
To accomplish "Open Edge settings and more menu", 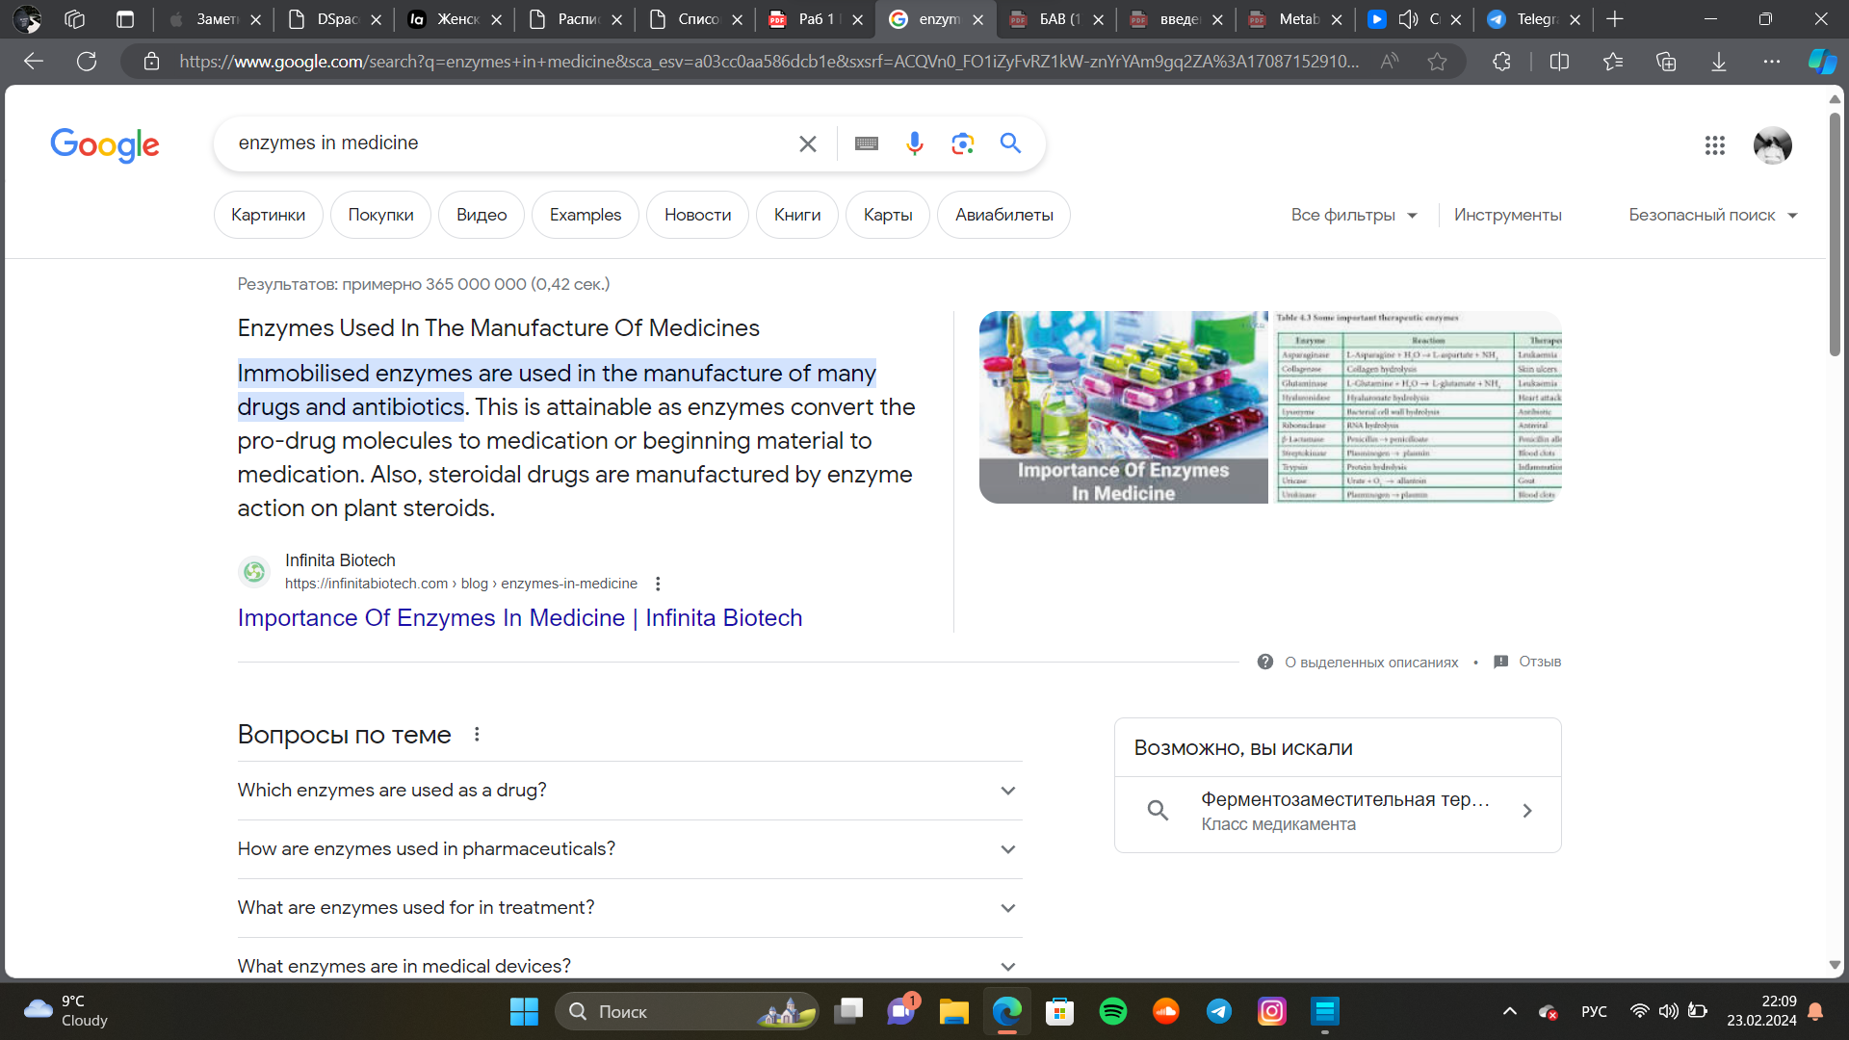I will point(1772,62).
